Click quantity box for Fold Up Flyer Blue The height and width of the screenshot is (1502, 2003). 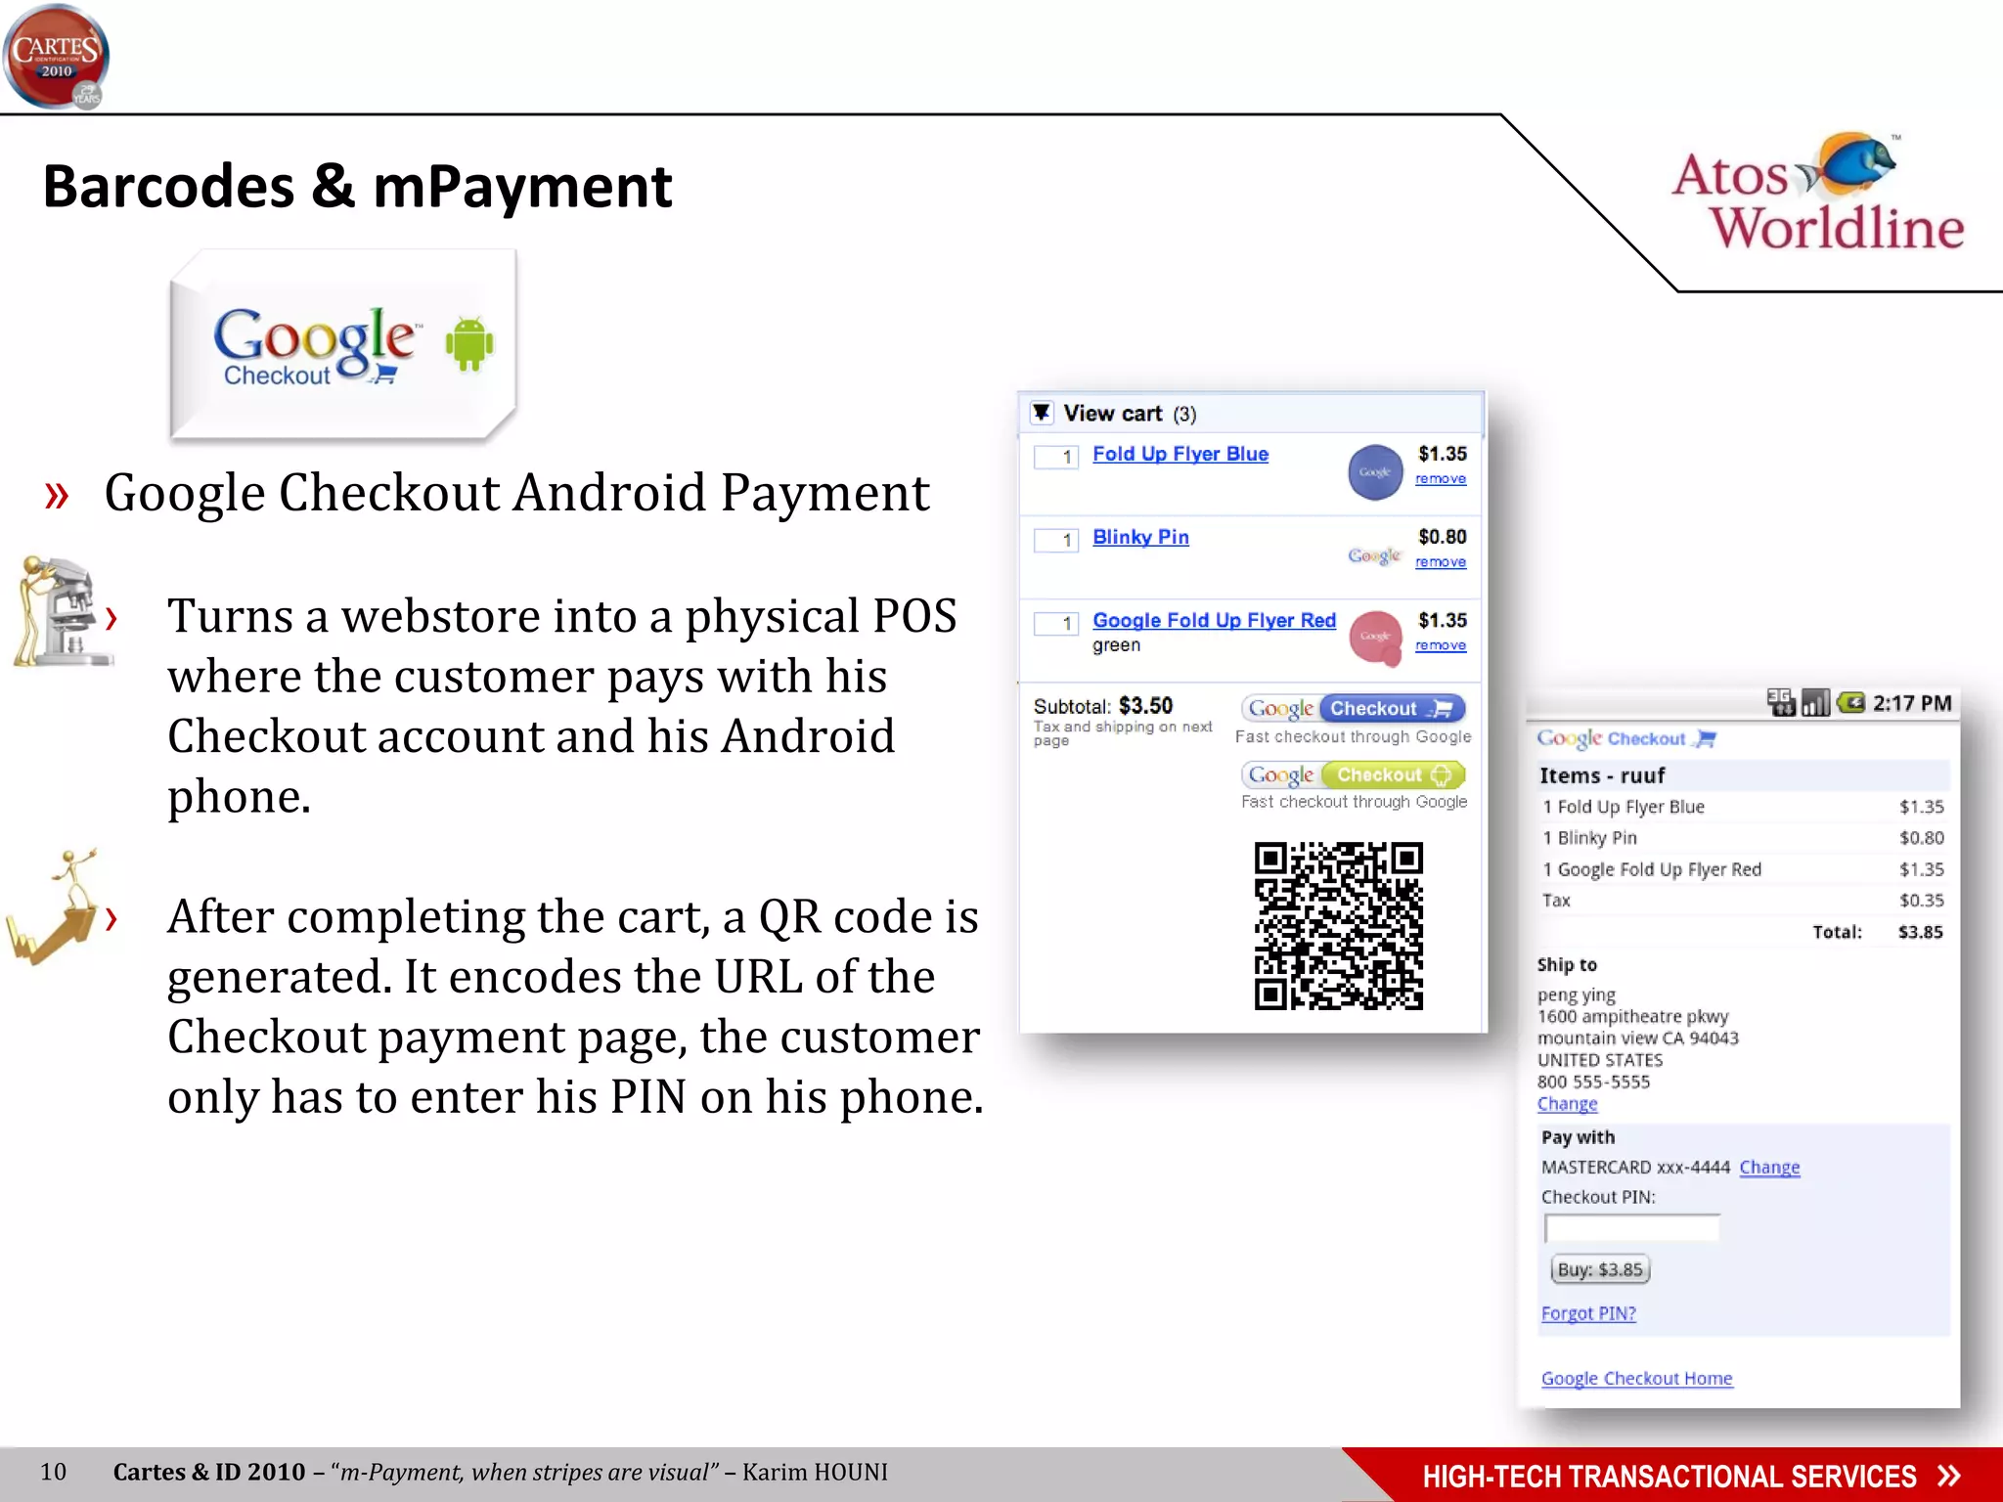pyautogui.click(x=1056, y=457)
